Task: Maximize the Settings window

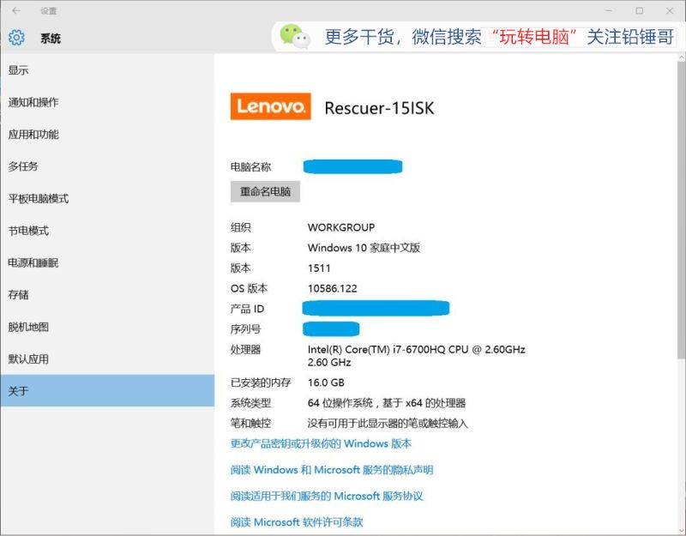Action: click(639, 11)
